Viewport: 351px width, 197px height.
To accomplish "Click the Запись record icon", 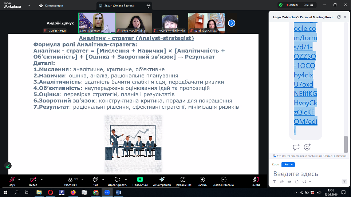I will pyautogui.click(x=202, y=180).
